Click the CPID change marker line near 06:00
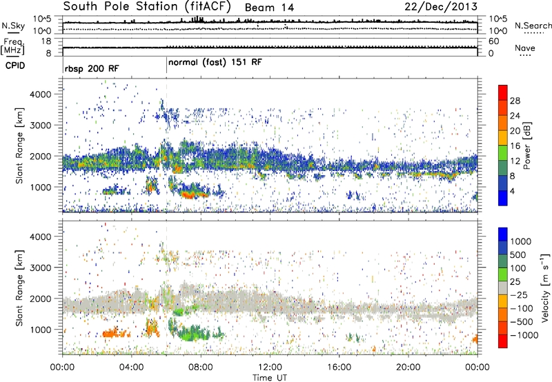The image size is (552, 382). click(x=166, y=66)
